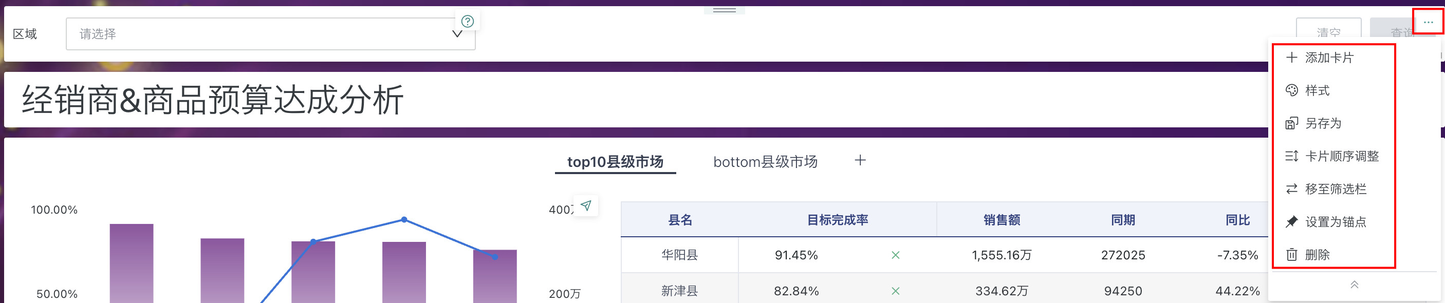
Task: Click the 目标完成率 column header
Action: pos(837,220)
